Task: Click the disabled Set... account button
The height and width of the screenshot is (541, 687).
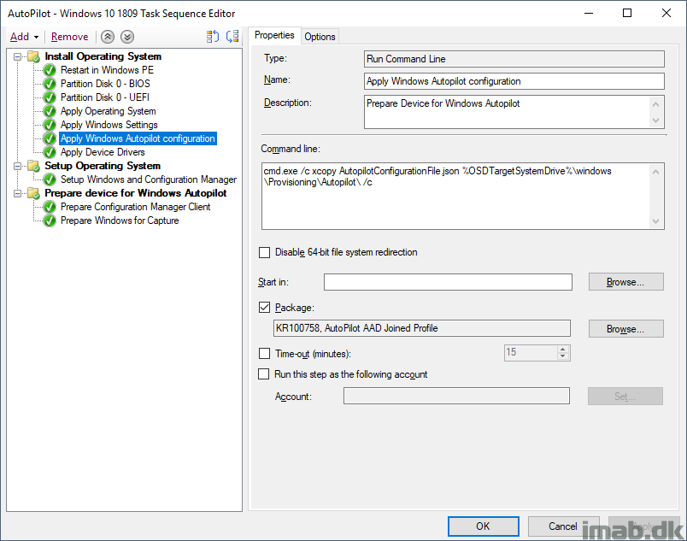Action: (x=625, y=397)
